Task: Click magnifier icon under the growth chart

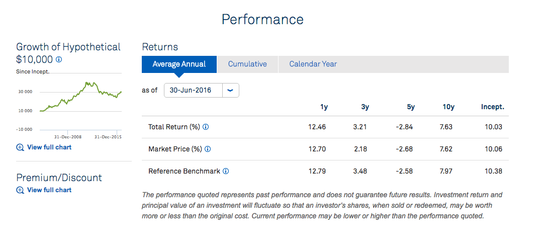Action: point(20,147)
